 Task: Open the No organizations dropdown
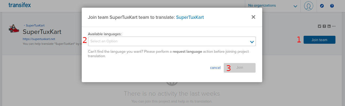273,6
